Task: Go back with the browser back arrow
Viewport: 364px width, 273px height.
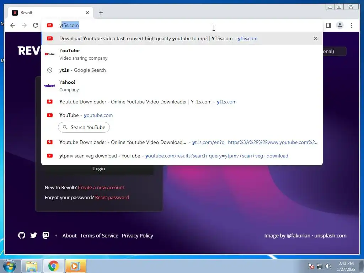Action: coord(13,25)
